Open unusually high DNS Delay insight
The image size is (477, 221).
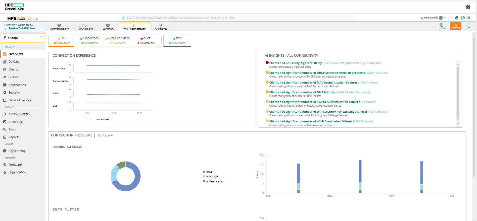pos(295,63)
